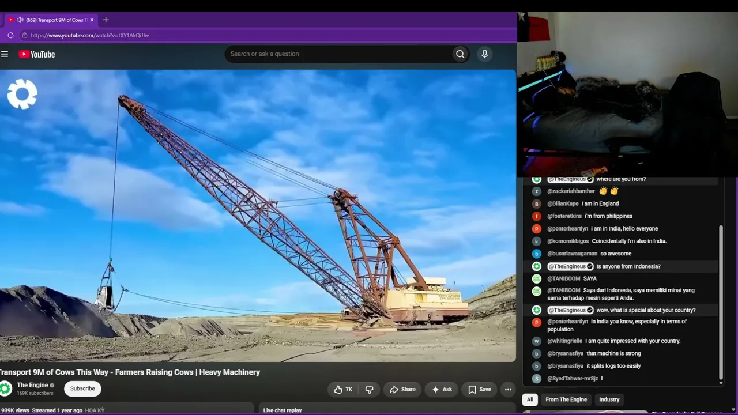Click the youtube.com address bar URL
The height and width of the screenshot is (415, 738).
[90, 35]
